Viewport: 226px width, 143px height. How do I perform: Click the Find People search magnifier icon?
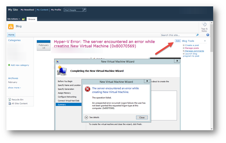pos(84,10)
